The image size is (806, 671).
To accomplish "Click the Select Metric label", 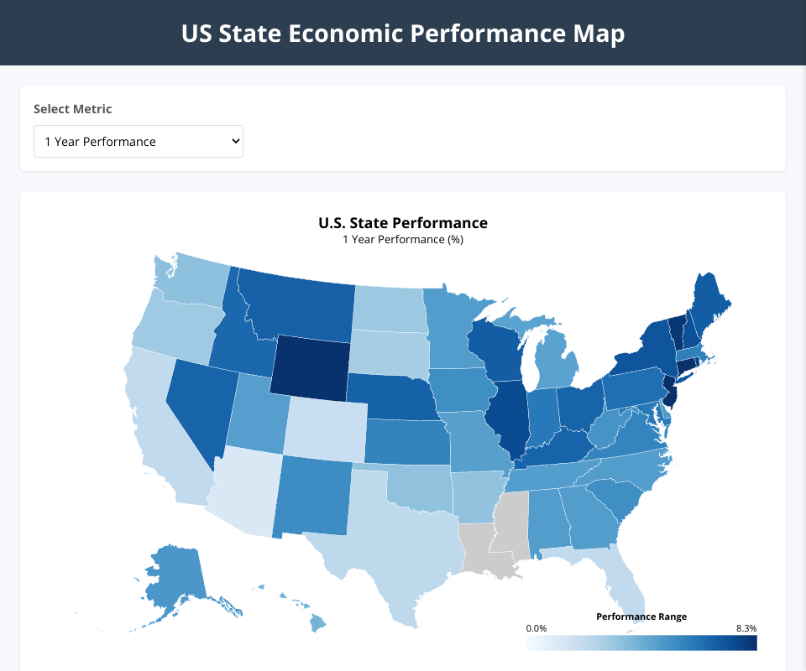I will click(72, 109).
